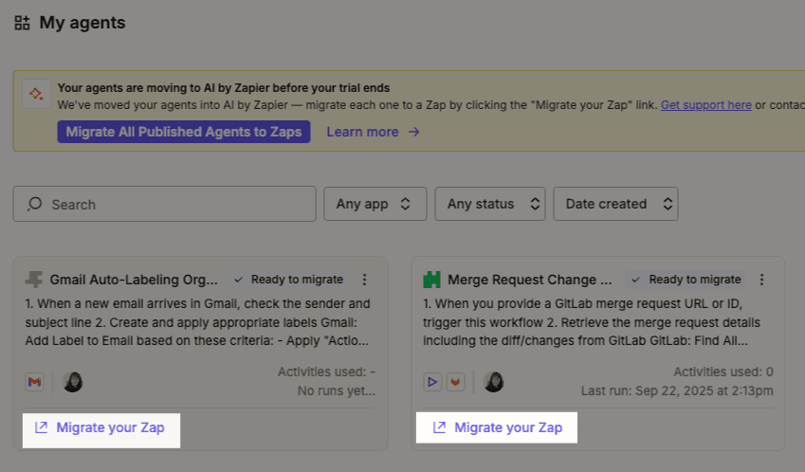Open more options for Merge Request Change agent
This screenshot has height=472, width=805.
pos(762,280)
